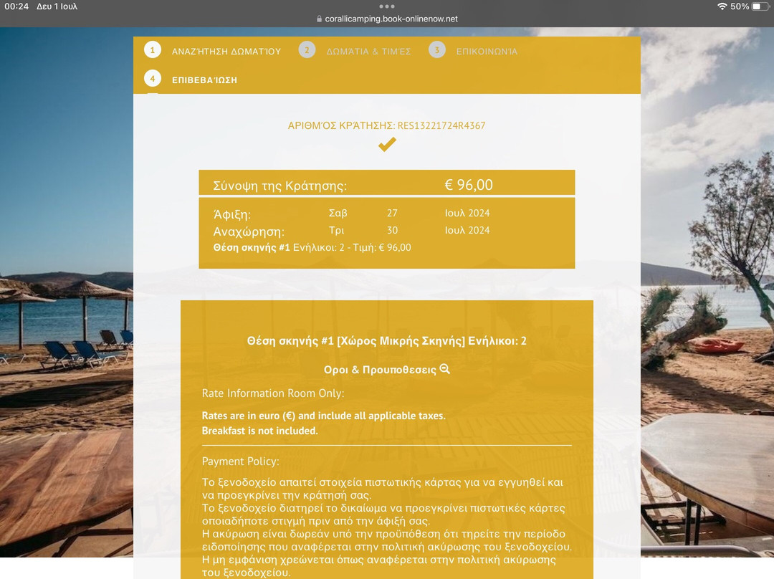774x579 pixels.
Task: Go to the ΑΝΑΖΉΤΗΣΗ ΔΩΜΑΤΊΟΥ step tab
Action: click(226, 52)
